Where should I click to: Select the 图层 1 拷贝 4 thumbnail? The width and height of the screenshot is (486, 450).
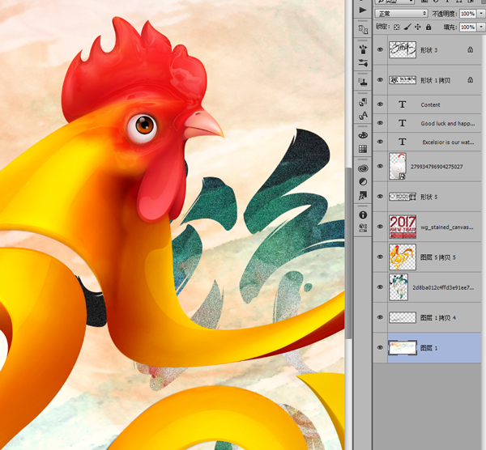403,317
